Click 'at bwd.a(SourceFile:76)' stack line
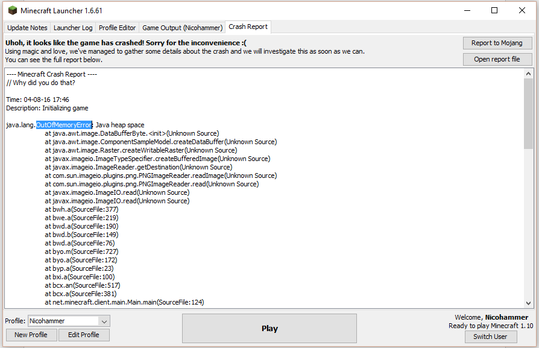 click(x=80, y=243)
